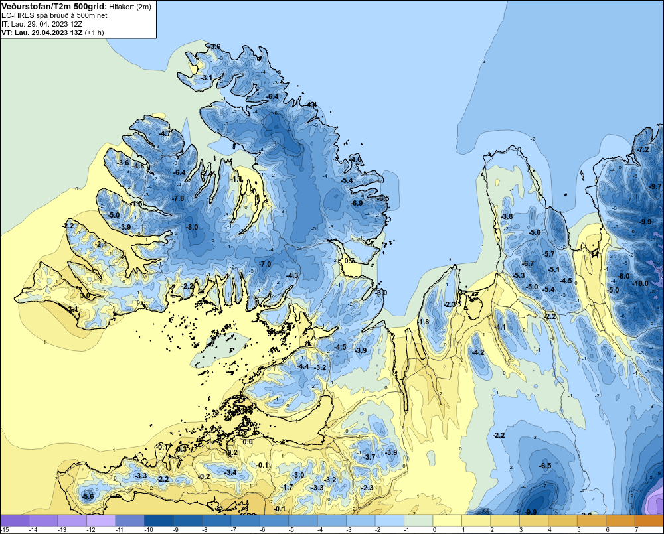
Task: Pick the legend swatch between -13 and -12
Action: [x=72, y=521]
